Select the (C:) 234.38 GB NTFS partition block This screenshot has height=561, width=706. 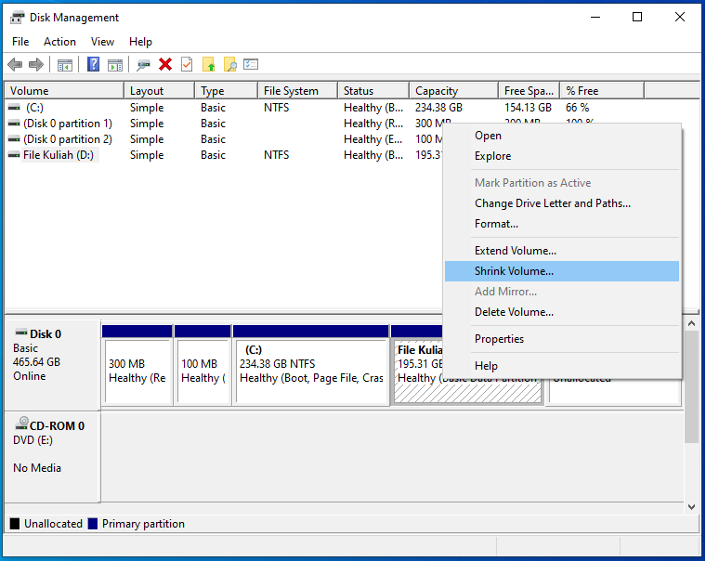310,371
